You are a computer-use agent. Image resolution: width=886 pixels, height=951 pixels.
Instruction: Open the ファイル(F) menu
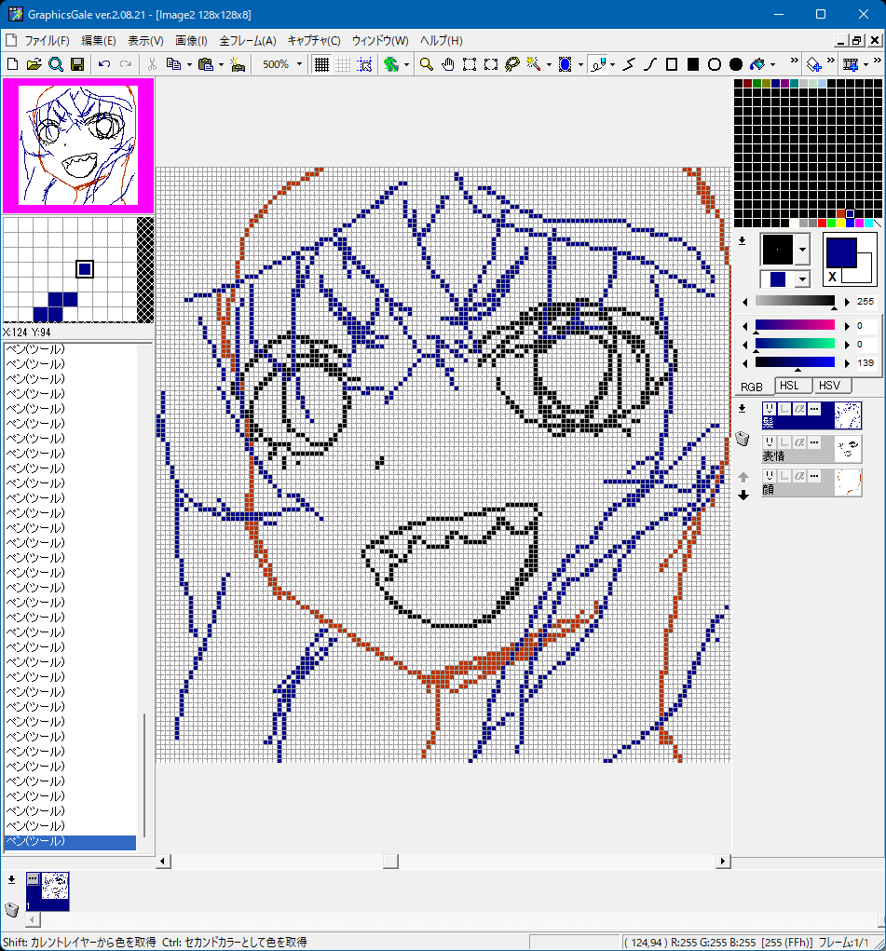pos(47,41)
